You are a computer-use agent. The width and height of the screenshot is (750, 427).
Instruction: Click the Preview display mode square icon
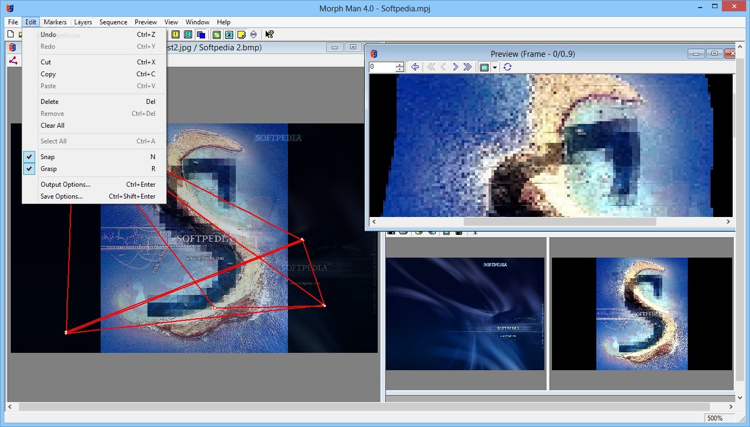484,67
